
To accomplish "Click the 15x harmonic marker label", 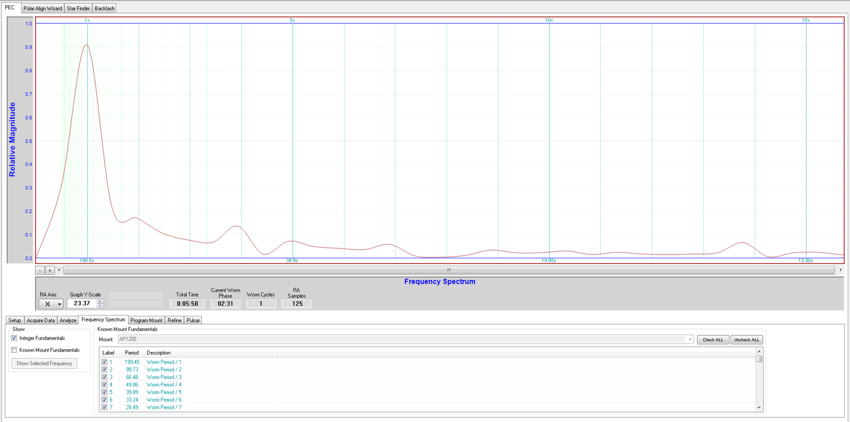I will coord(806,20).
